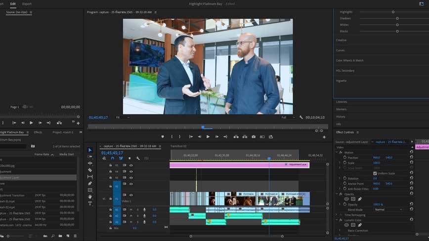Image resolution: width=429 pixels, height=241 pixels.
Task: Open timeline display settings wrench
Action: 138,159
